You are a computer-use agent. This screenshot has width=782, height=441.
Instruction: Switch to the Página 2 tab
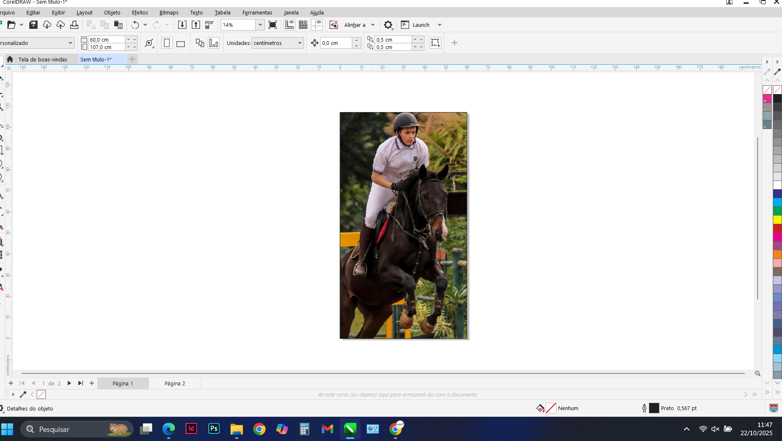tap(174, 383)
